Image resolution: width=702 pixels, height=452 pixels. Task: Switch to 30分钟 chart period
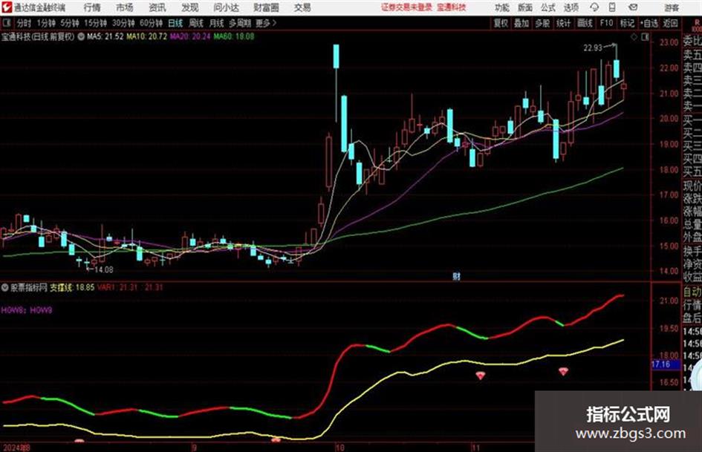pyautogui.click(x=123, y=23)
